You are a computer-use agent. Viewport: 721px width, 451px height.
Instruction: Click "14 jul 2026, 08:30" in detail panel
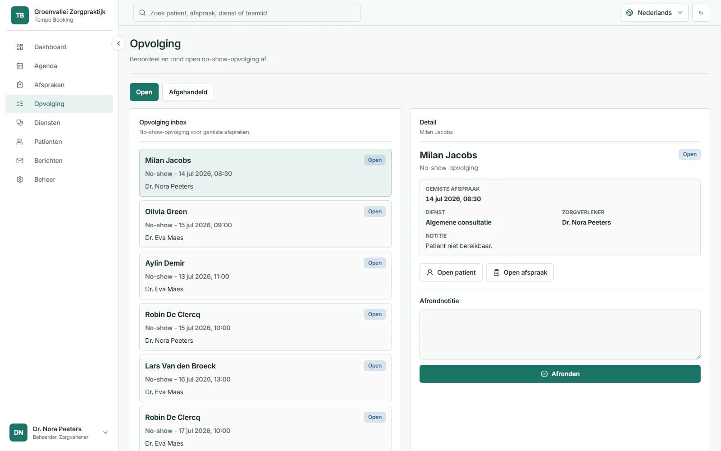point(453,199)
